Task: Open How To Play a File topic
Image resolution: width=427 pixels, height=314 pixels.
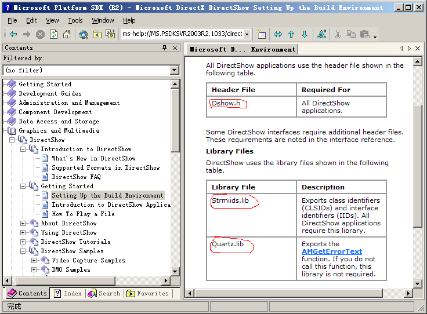Action: [84, 214]
